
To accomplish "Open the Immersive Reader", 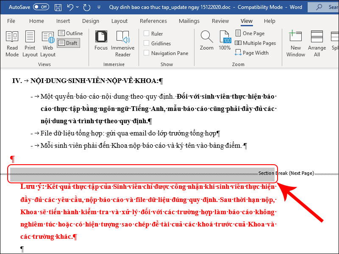I will click(122, 44).
